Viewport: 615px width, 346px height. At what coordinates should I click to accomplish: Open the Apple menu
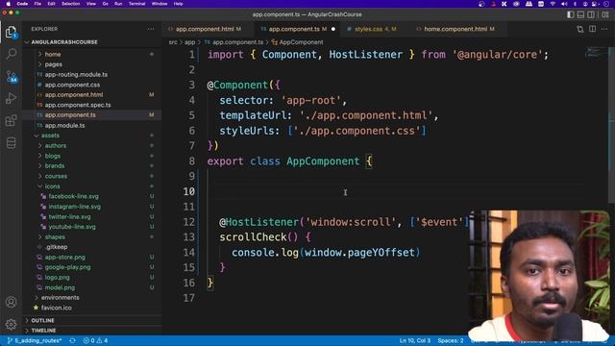pyautogui.click(x=9, y=4)
